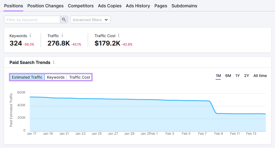The width and height of the screenshot is (275, 148).
Task: Open the Advanced filters dropdown
Action: click(90, 20)
